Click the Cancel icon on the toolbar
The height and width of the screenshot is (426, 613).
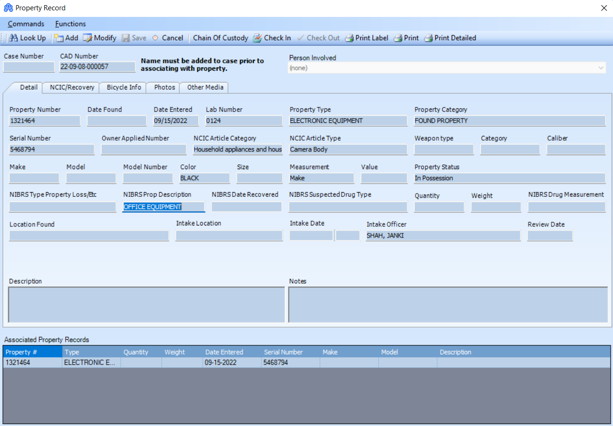coord(168,38)
